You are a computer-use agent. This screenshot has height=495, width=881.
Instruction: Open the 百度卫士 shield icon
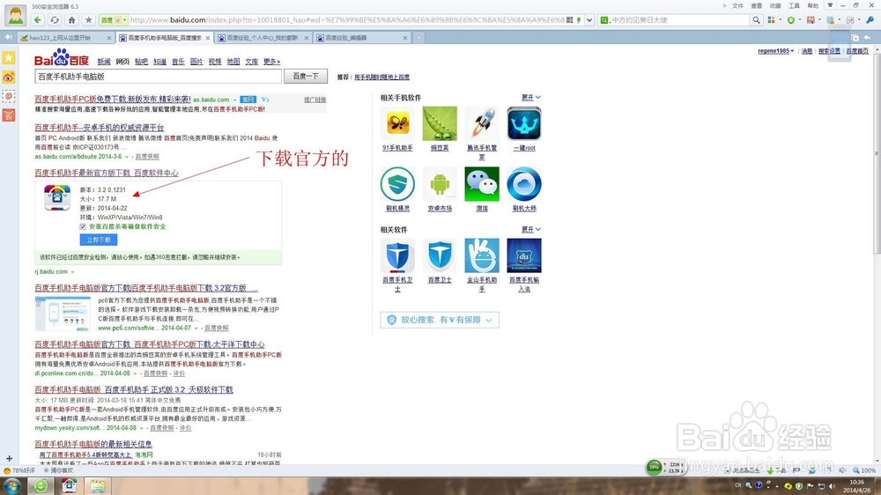440,255
